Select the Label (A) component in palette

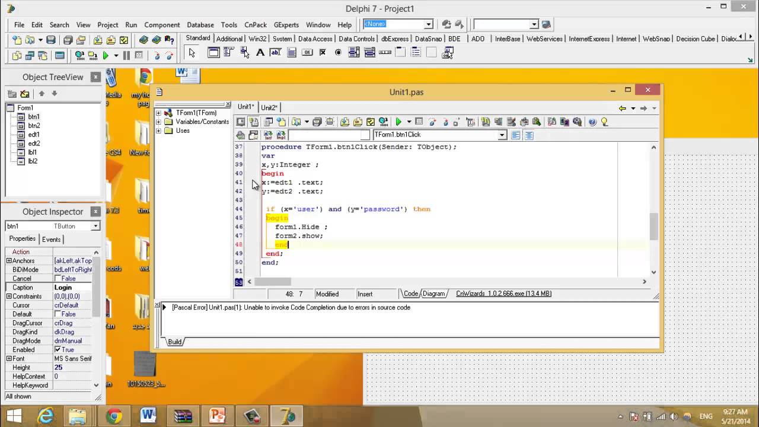pos(260,53)
